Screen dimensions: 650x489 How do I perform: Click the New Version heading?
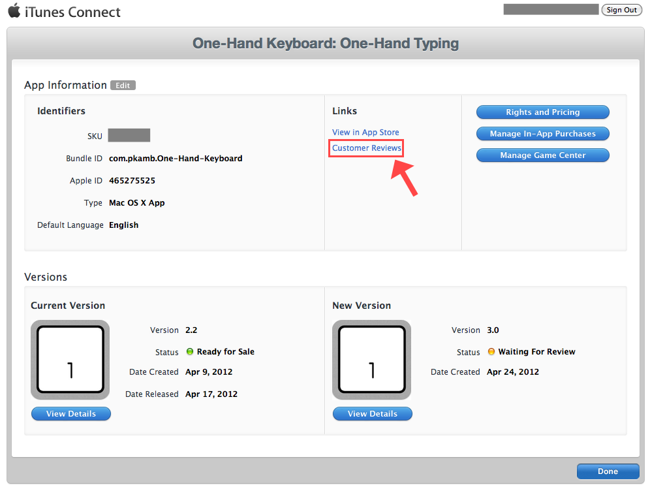click(x=362, y=306)
